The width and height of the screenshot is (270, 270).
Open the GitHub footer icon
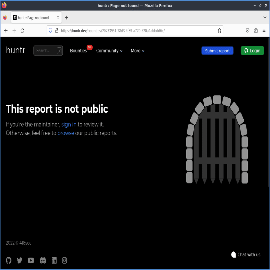coord(9,260)
